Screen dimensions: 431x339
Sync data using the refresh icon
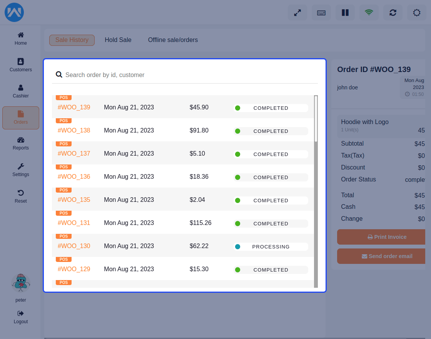pyautogui.click(x=393, y=12)
